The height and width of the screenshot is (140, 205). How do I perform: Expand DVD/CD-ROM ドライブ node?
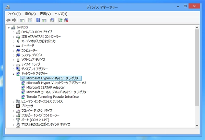coord(13,32)
